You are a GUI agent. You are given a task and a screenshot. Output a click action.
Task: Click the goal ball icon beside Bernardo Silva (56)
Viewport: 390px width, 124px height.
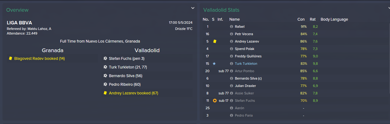click(106, 76)
